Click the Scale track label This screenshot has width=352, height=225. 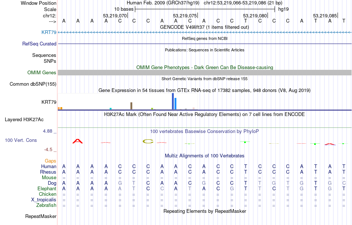pyautogui.click(x=50, y=9)
